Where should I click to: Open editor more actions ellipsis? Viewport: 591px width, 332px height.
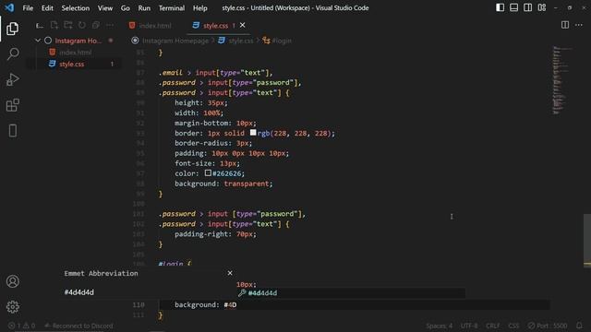[x=579, y=25]
